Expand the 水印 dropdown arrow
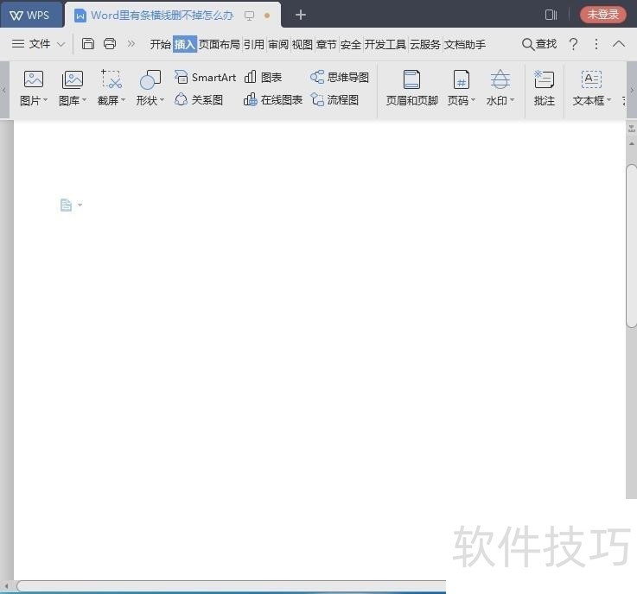This screenshot has width=637, height=594. pyautogui.click(x=512, y=100)
